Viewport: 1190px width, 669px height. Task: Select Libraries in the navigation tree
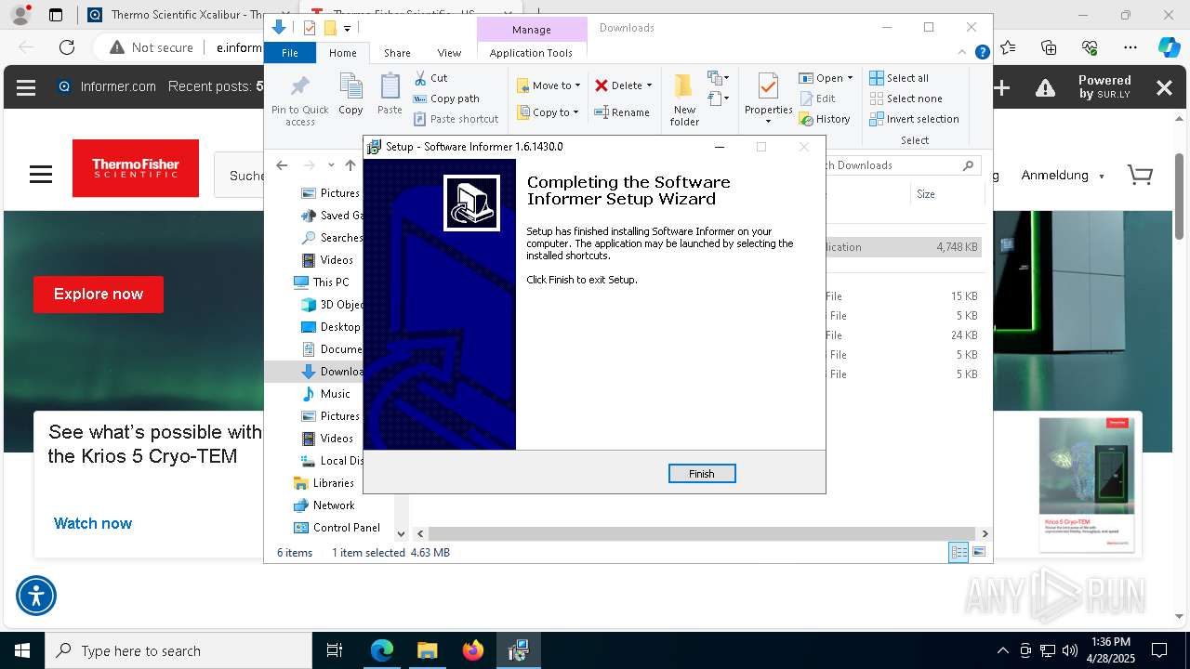coord(324,483)
